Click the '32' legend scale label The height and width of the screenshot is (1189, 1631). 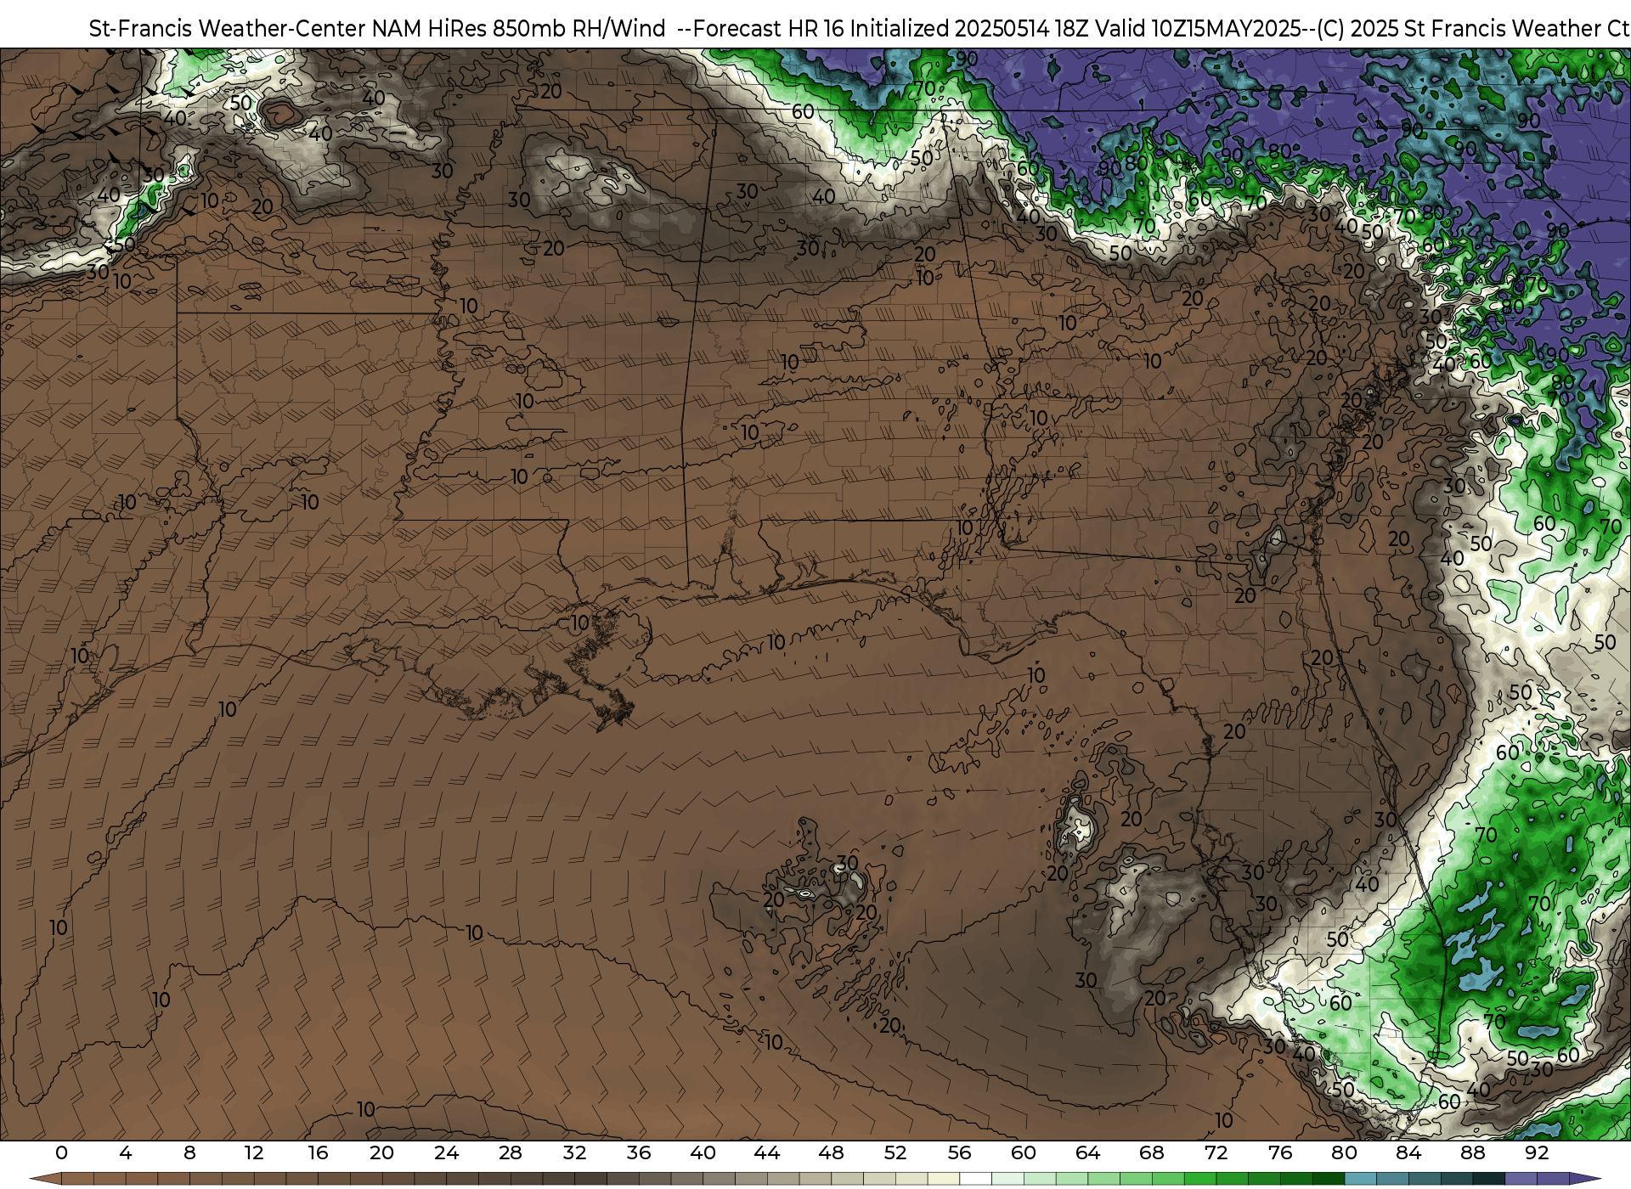[x=574, y=1152]
